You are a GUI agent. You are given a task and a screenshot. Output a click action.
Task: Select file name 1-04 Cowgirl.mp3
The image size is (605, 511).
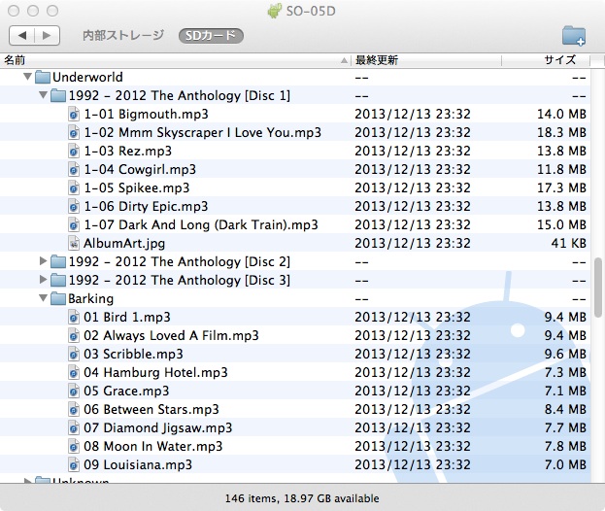[140, 169]
